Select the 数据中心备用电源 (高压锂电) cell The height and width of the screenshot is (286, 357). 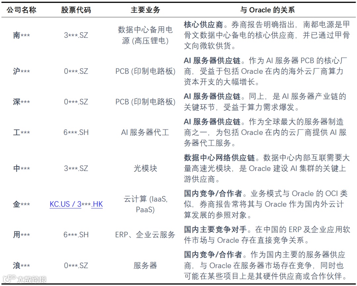coord(145,35)
